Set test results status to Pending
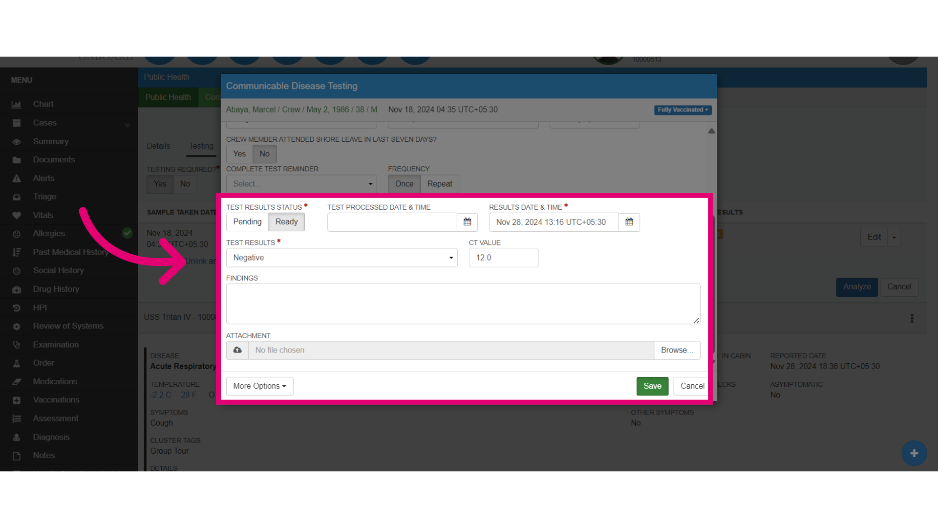The height and width of the screenshot is (528, 938). coord(247,222)
